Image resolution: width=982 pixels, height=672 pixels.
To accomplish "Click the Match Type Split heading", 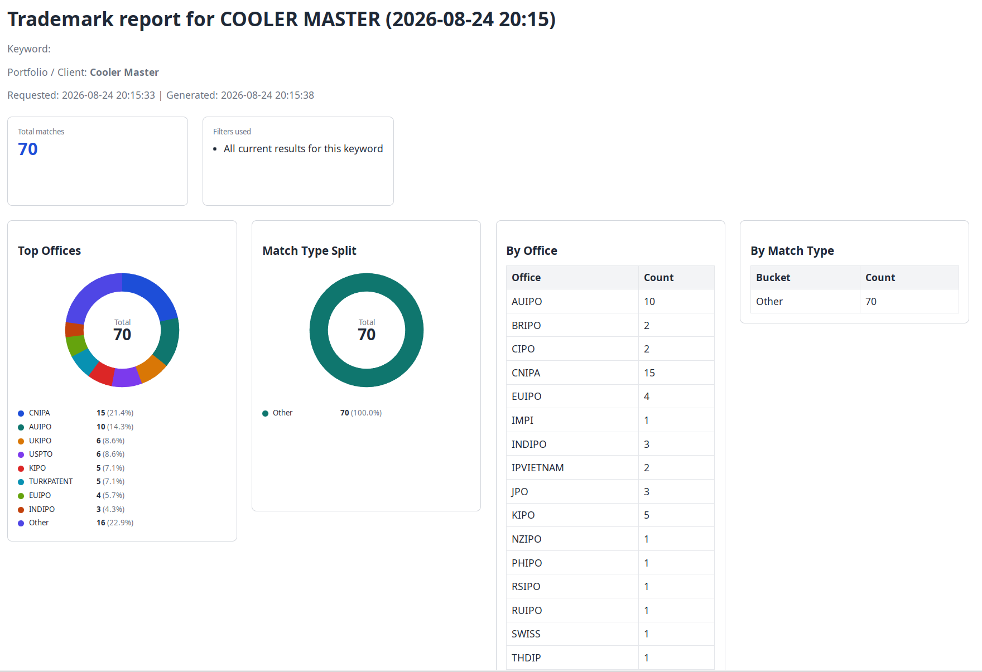I will [309, 251].
